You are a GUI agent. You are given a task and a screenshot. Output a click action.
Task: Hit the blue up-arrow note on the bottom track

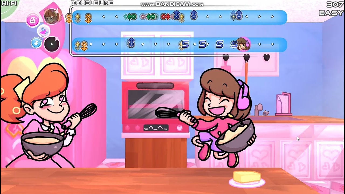[x=131, y=43]
